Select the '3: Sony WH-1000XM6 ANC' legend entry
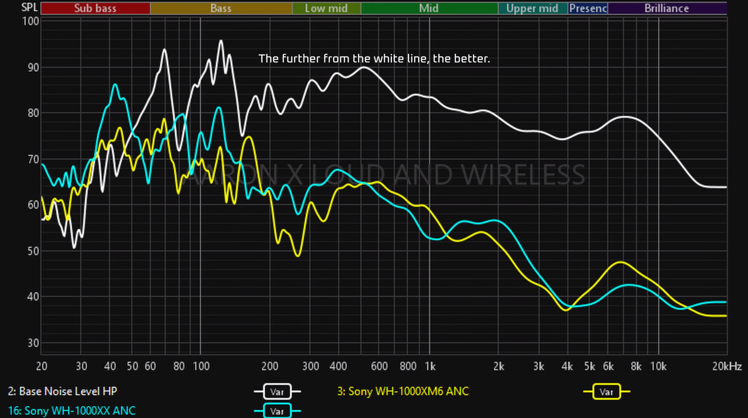748x418 pixels. [x=403, y=391]
